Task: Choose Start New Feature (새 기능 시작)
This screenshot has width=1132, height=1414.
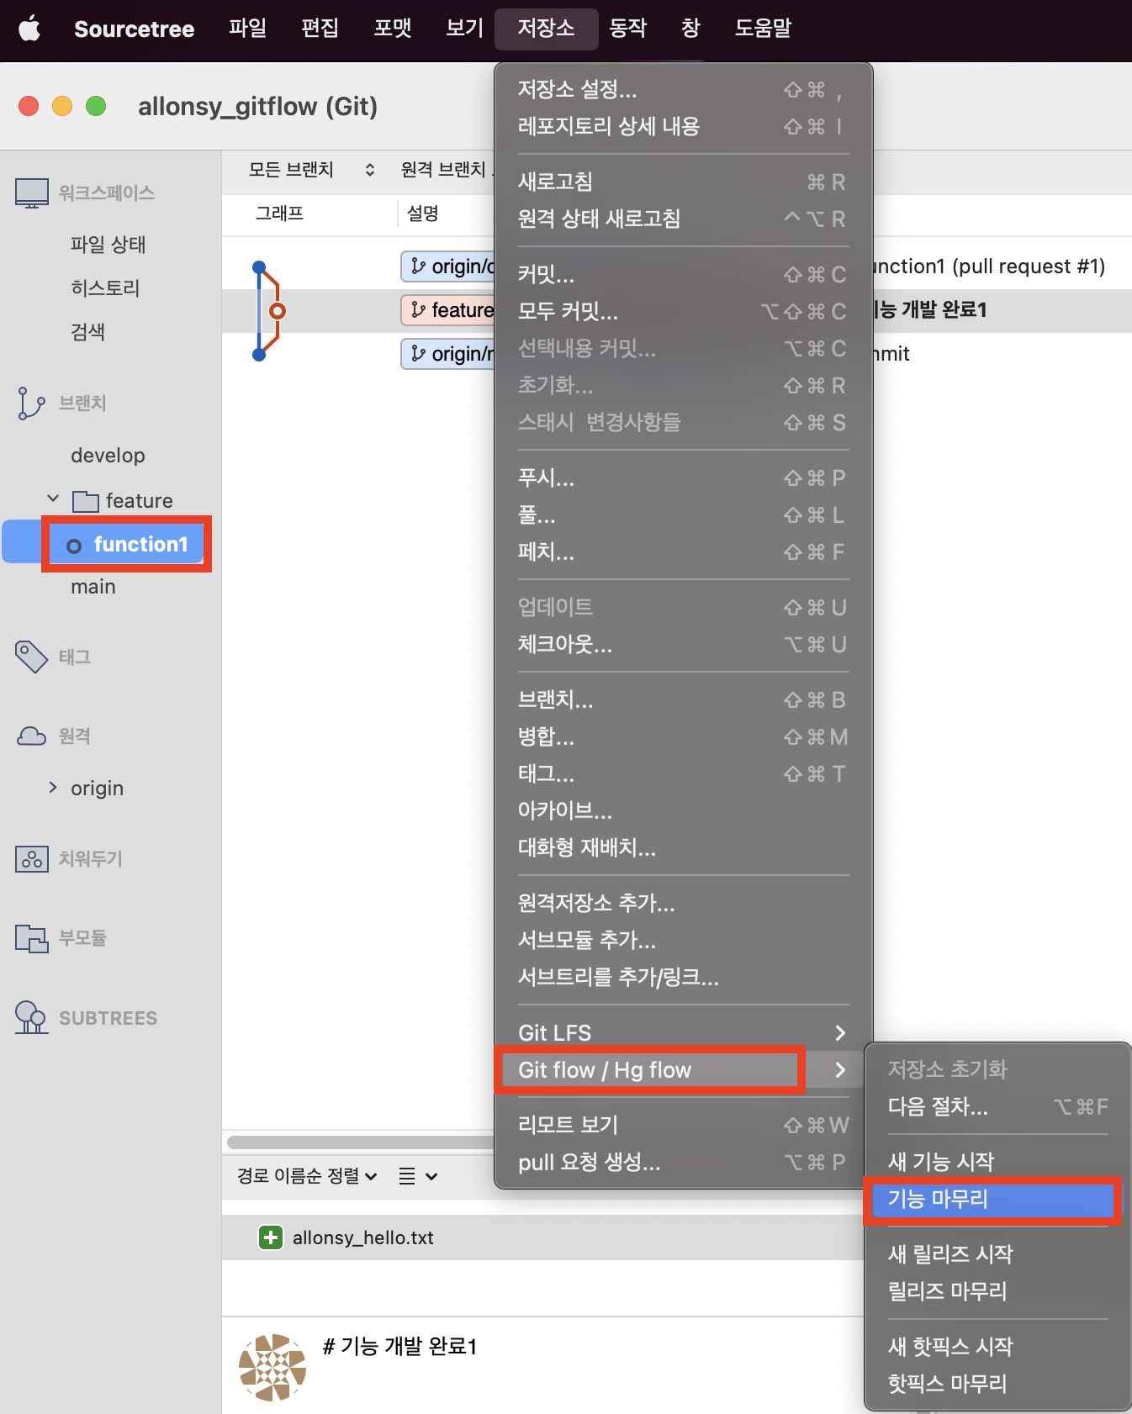Action: click(997, 1162)
